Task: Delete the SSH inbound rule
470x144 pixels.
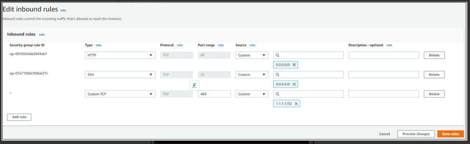Action: [434, 74]
